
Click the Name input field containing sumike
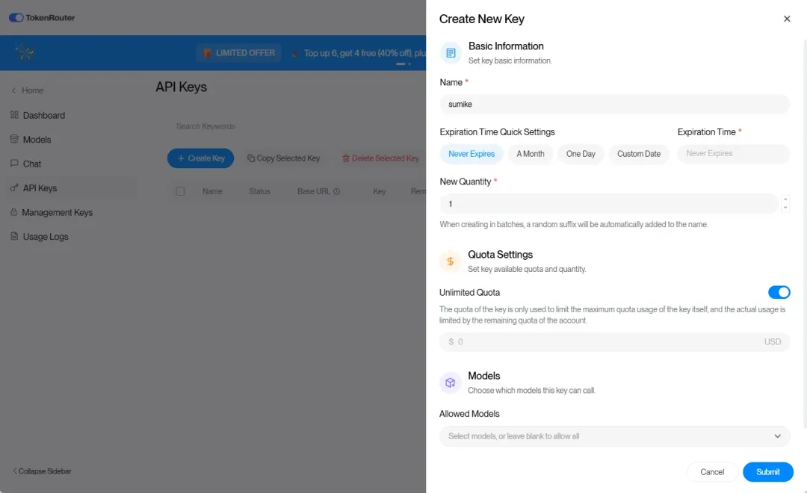(614, 104)
